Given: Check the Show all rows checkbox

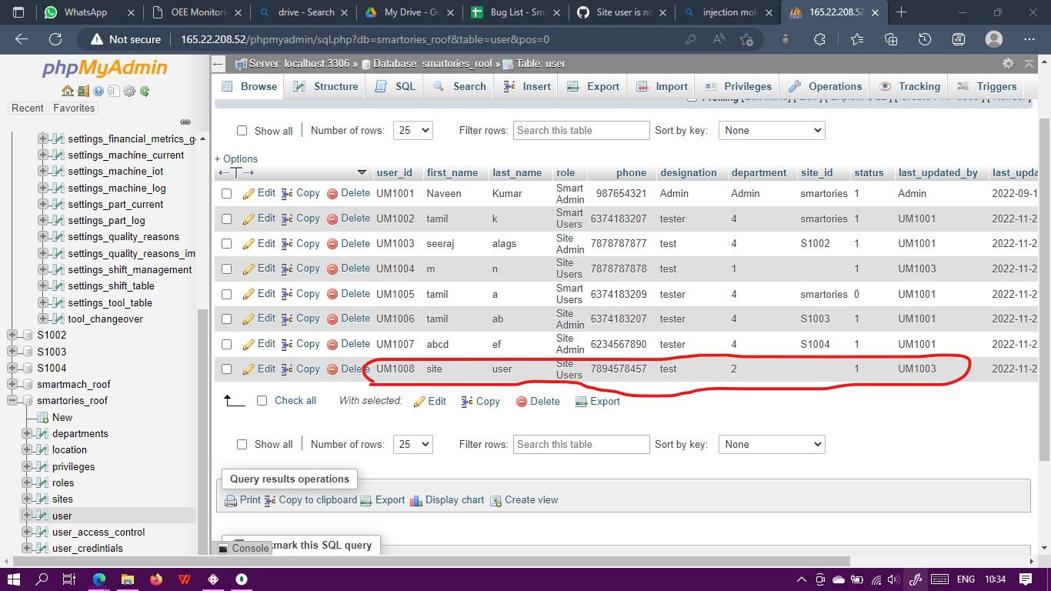Looking at the screenshot, I should [x=242, y=131].
